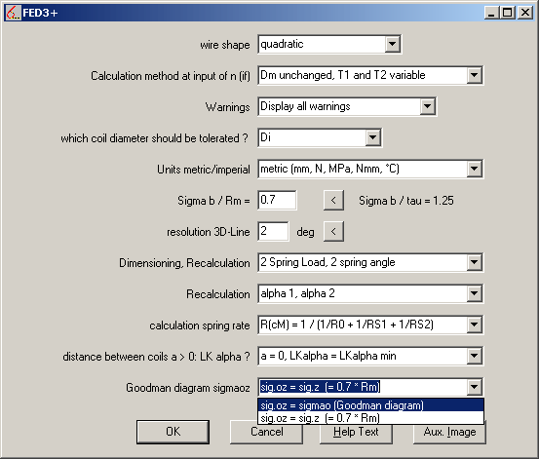
Task: Open the Recalculation alpha 1, alpha 2 dropdown
Action: pyautogui.click(x=474, y=293)
